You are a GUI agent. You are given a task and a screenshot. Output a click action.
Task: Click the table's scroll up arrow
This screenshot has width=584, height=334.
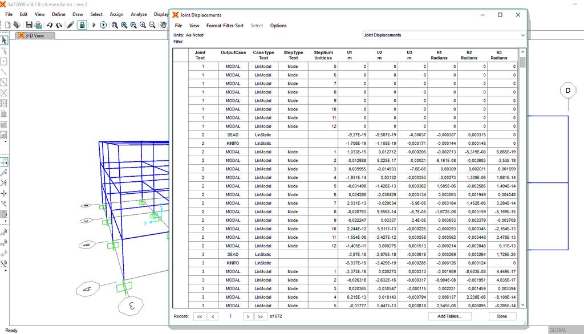(522, 52)
